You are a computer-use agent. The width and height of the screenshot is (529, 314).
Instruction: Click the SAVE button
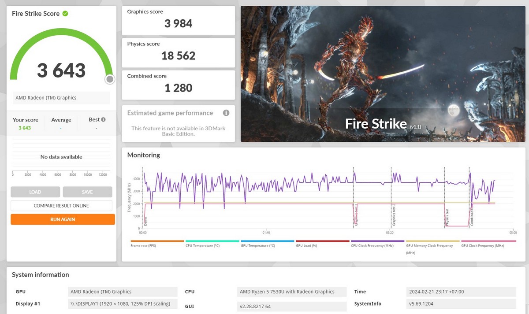87,192
